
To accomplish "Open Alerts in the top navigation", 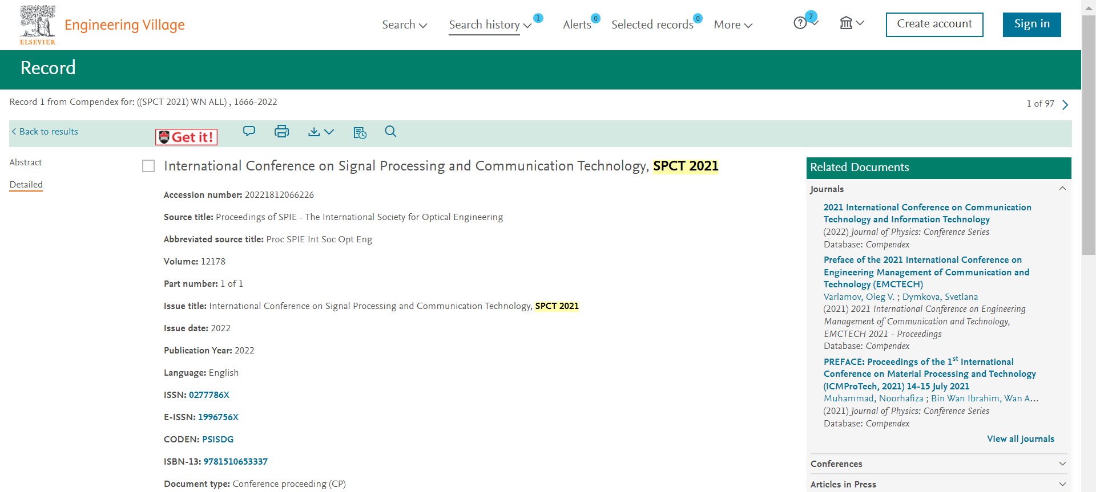I will click(577, 25).
